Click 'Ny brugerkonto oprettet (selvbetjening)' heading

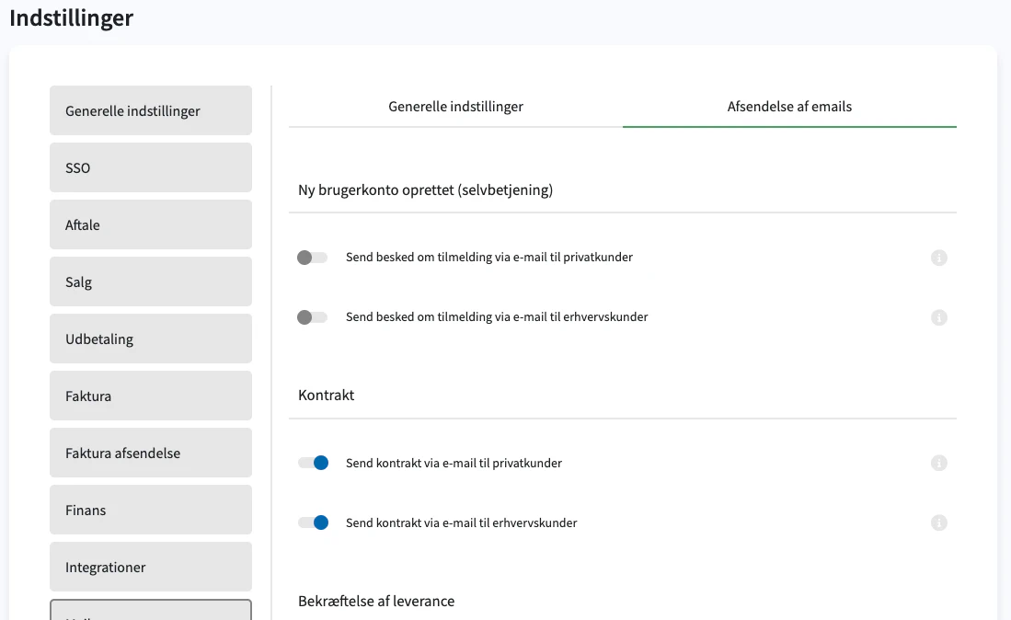(x=426, y=190)
